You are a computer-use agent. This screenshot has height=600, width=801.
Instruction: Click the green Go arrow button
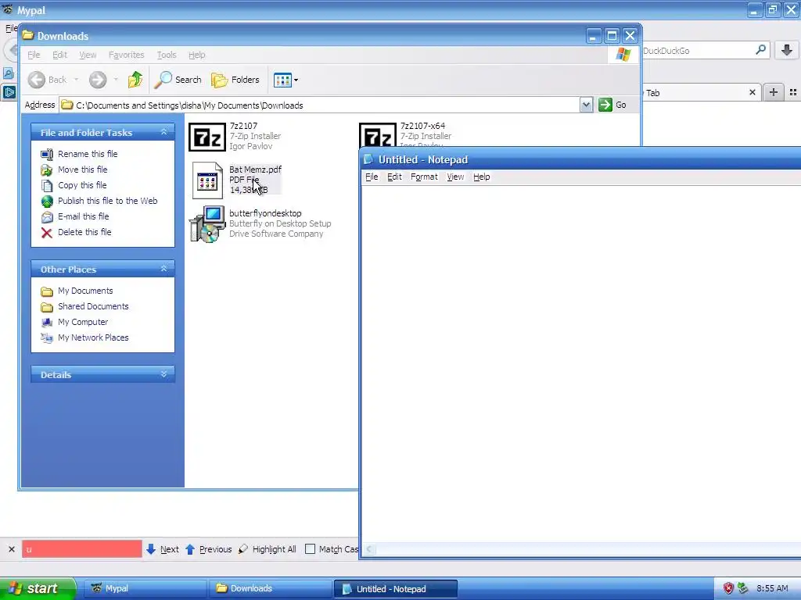click(605, 105)
